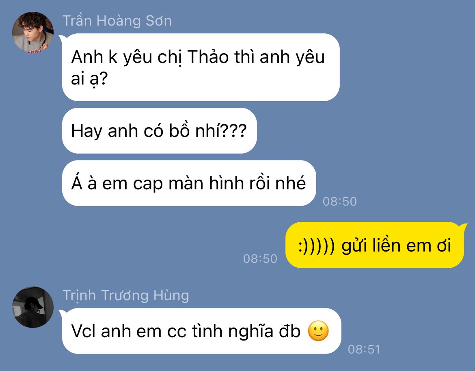Click the 08:50 timestamp beside the yellow bubble
The height and width of the screenshot is (371, 475).
coord(260,258)
